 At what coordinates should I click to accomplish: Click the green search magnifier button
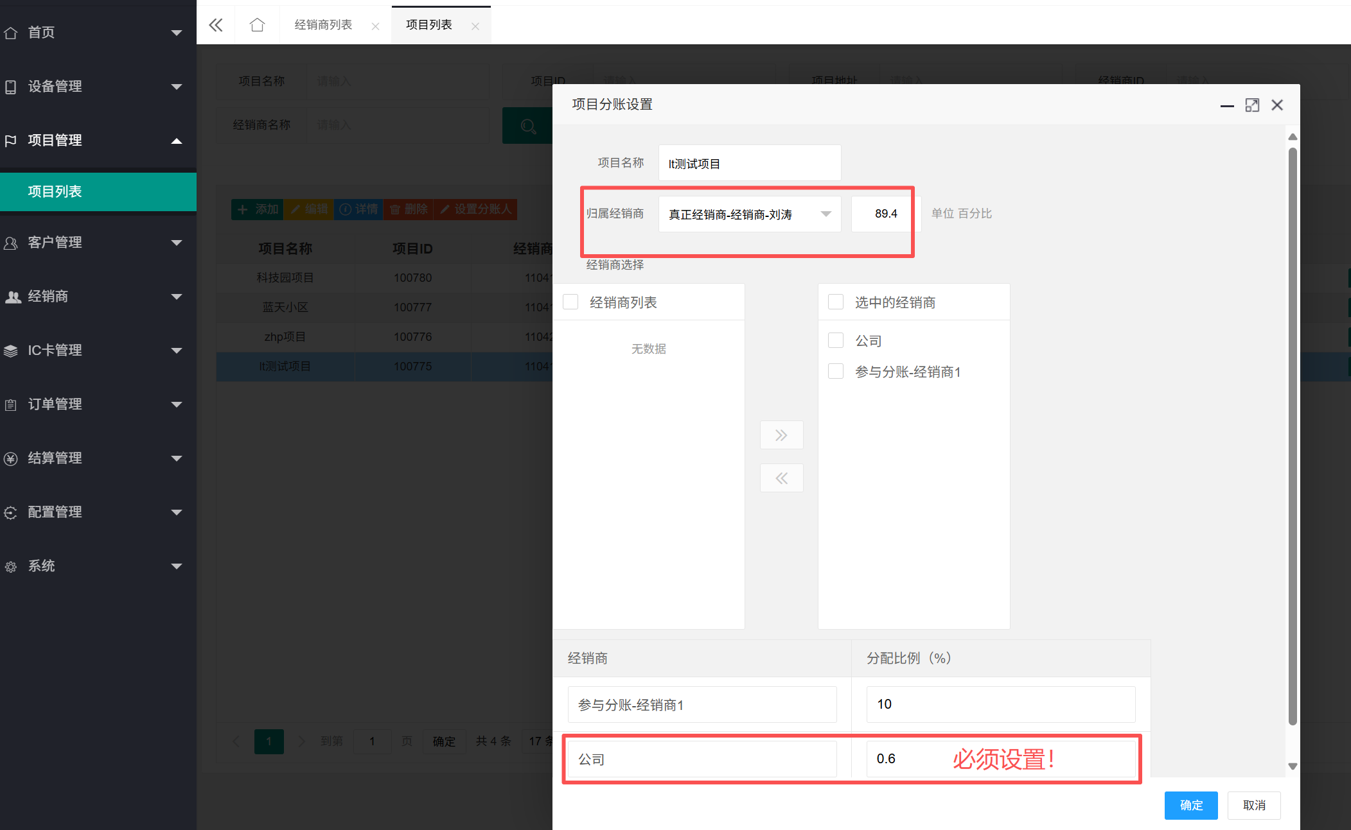click(x=527, y=126)
